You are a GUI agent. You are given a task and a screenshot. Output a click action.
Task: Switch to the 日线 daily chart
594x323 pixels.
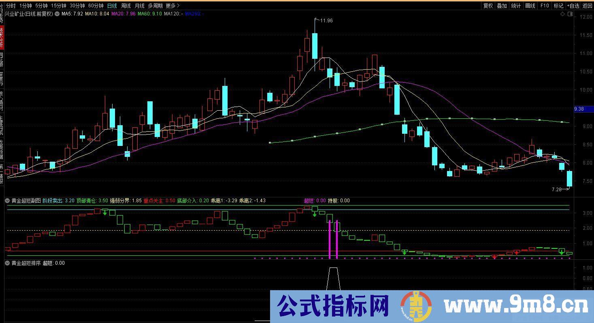point(112,6)
